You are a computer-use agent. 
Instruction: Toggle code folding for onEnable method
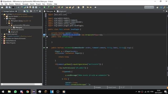pos(47,37)
